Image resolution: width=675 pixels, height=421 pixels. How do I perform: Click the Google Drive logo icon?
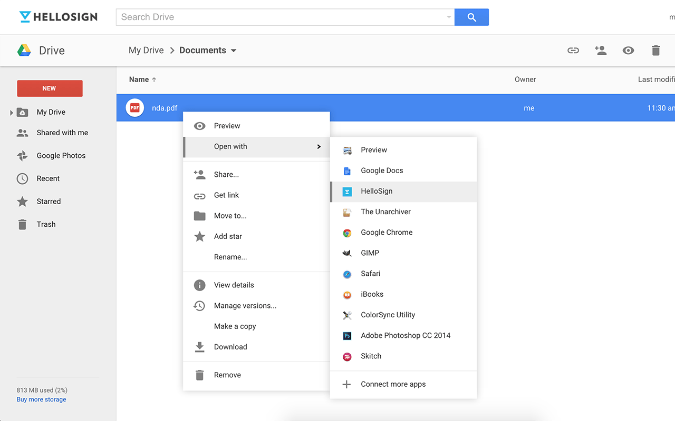click(24, 51)
